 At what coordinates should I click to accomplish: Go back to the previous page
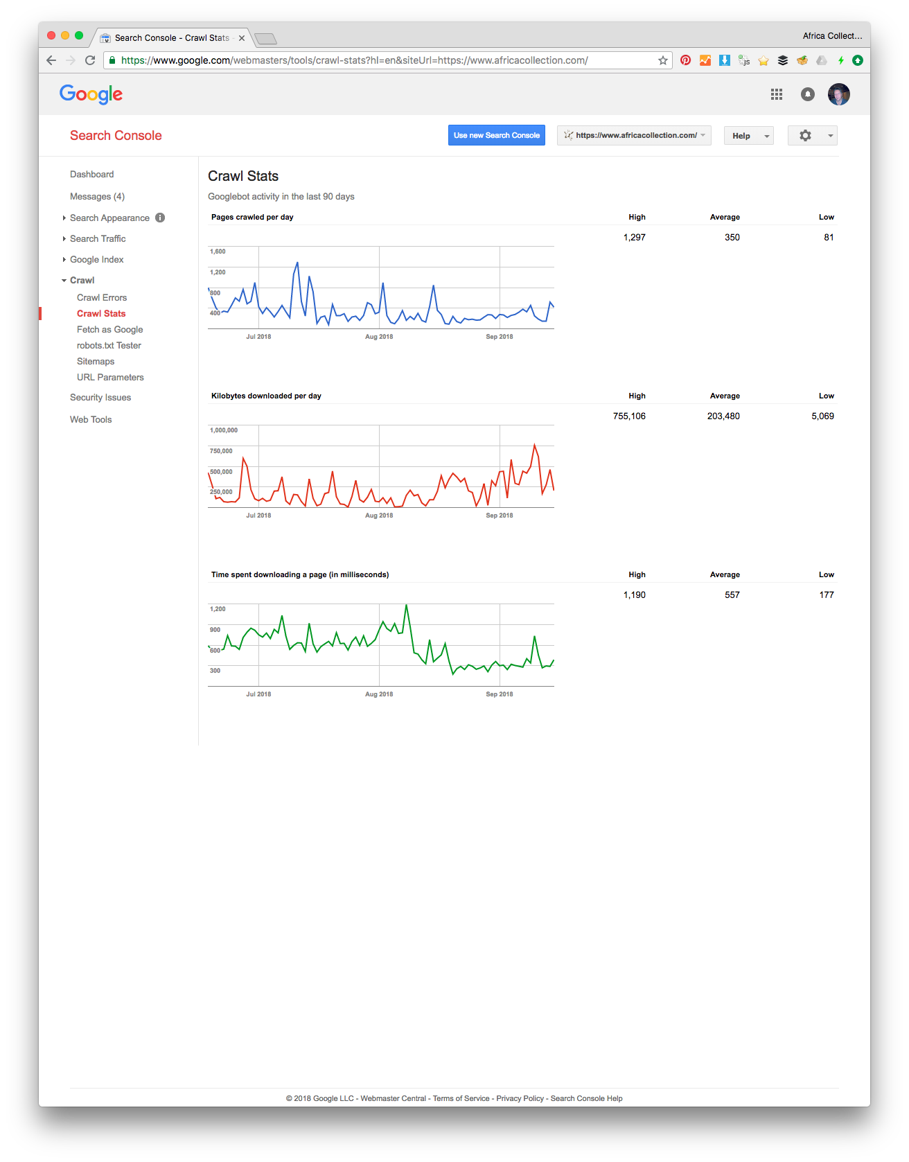point(51,60)
